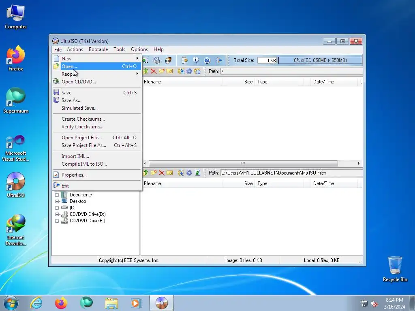Click the Burn CD/DVD Image flame icon

pos(168,60)
